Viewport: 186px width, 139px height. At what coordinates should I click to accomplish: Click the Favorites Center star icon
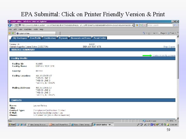coord(10,33)
